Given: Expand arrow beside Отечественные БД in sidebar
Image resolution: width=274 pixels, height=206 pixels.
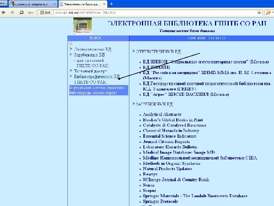Looking at the screenshot, I should (71, 49).
